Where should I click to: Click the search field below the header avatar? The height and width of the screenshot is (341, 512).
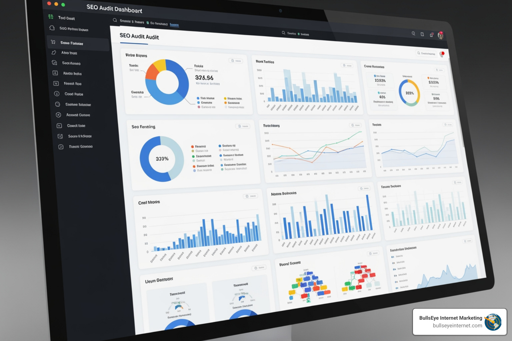(426, 53)
